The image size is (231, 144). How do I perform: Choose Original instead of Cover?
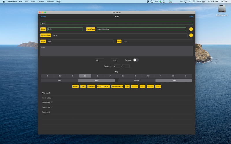pyautogui.click(x=137, y=81)
